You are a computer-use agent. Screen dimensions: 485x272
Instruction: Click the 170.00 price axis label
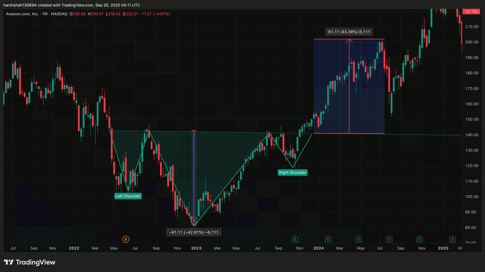471,88
